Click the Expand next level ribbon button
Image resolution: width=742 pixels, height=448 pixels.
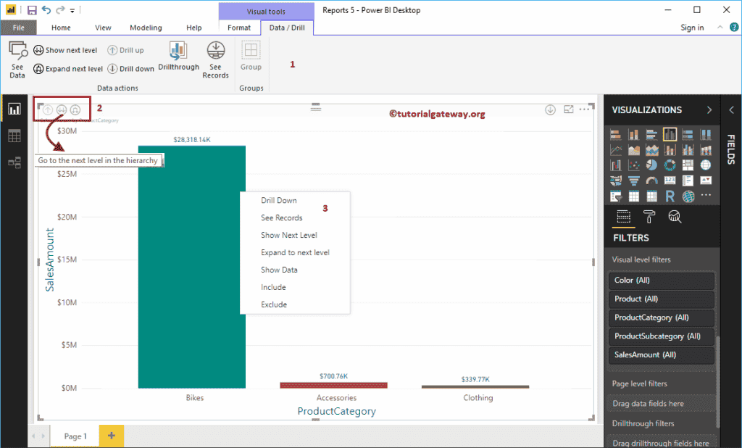click(68, 69)
